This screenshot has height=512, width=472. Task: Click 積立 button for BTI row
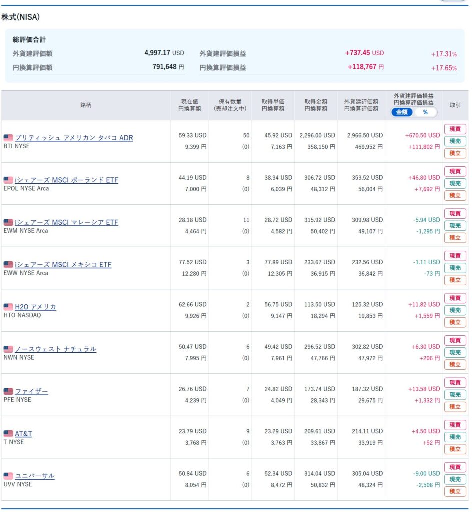pyautogui.click(x=455, y=153)
